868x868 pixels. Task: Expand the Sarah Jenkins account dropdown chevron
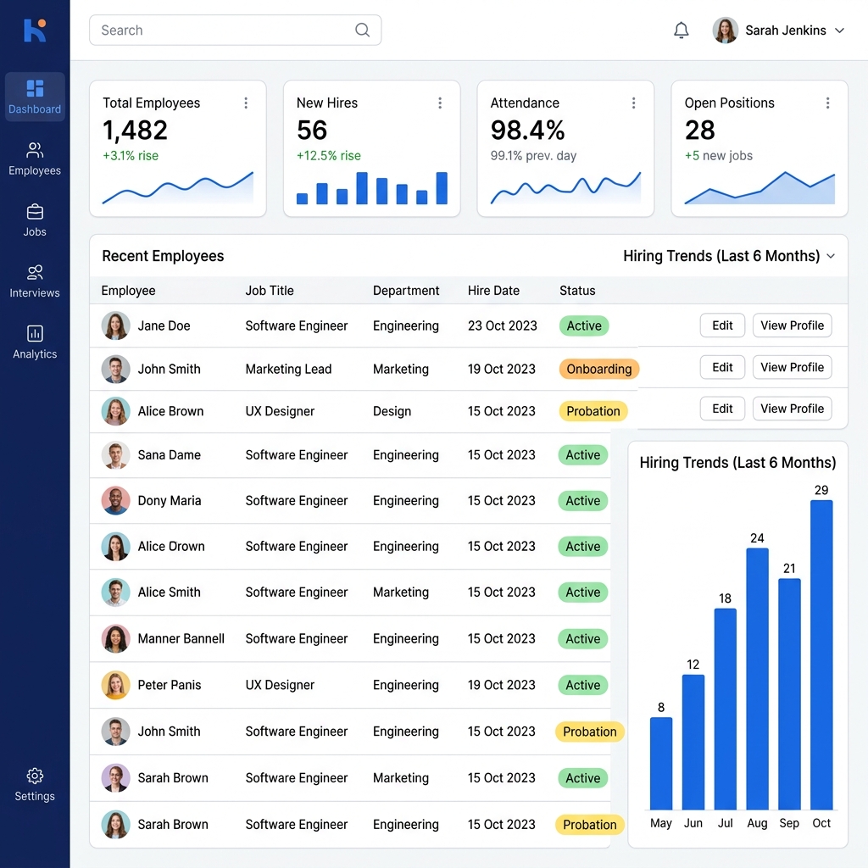(840, 31)
